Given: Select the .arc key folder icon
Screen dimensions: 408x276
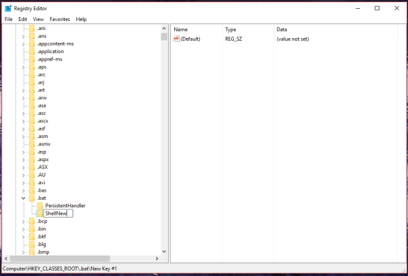Looking at the screenshot, I should [32, 74].
